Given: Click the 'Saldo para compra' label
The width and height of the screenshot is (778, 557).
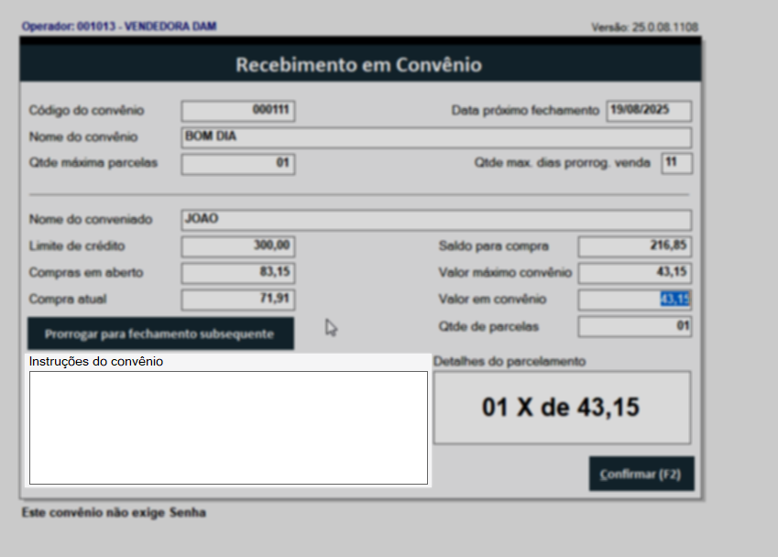Looking at the screenshot, I should pyautogui.click(x=494, y=246).
